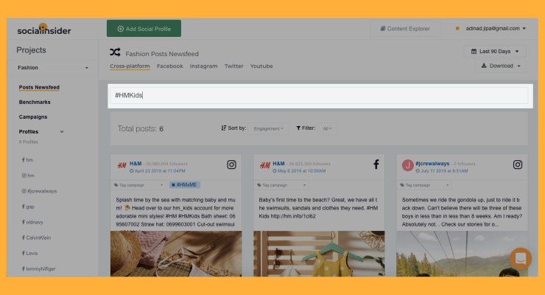545x295 pixels.
Task: Open the Last 90 Days date dropdown
Action: (x=495, y=51)
